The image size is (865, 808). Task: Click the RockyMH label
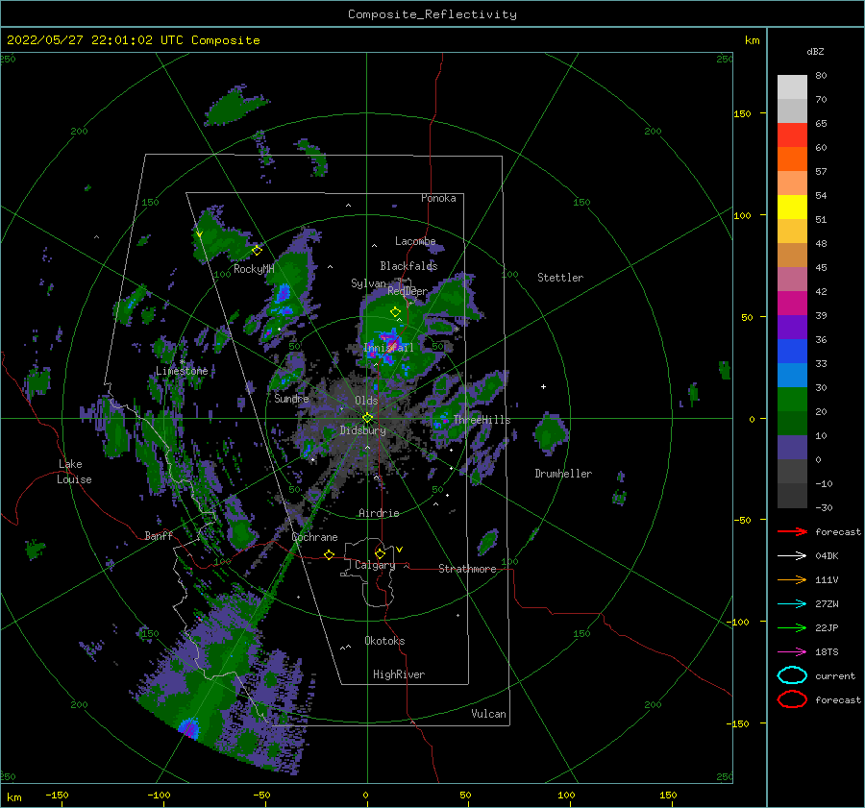254,269
